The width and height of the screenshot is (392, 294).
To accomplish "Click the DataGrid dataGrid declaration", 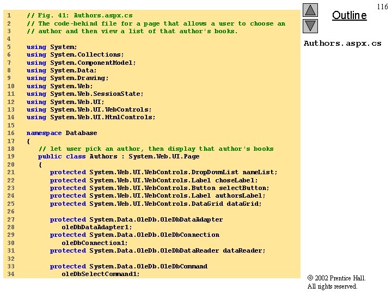I will (x=156, y=204).
